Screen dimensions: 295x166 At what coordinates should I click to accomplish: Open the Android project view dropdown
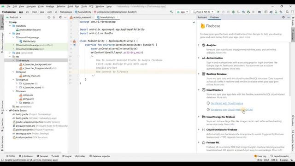tap(14, 18)
